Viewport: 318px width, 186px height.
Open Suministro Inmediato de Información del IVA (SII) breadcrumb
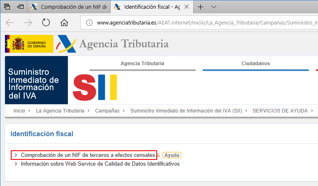(186, 111)
